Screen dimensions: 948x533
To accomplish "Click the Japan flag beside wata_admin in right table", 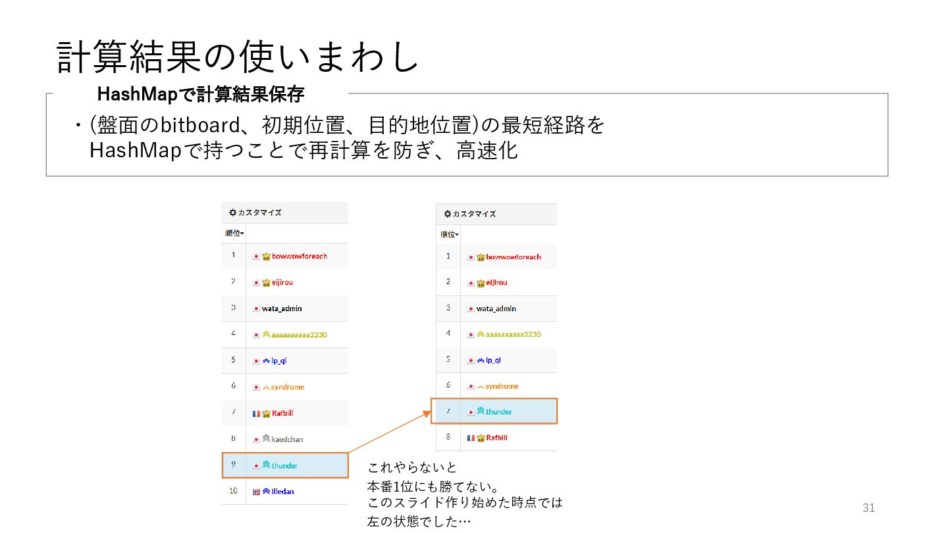I will [x=471, y=309].
